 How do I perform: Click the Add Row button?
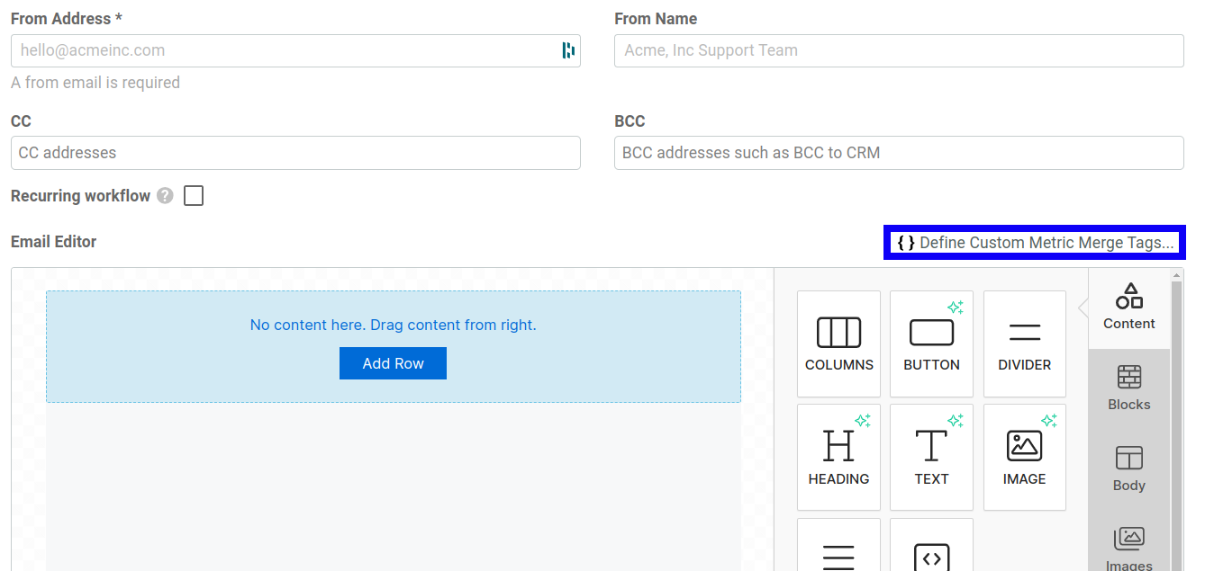393,363
